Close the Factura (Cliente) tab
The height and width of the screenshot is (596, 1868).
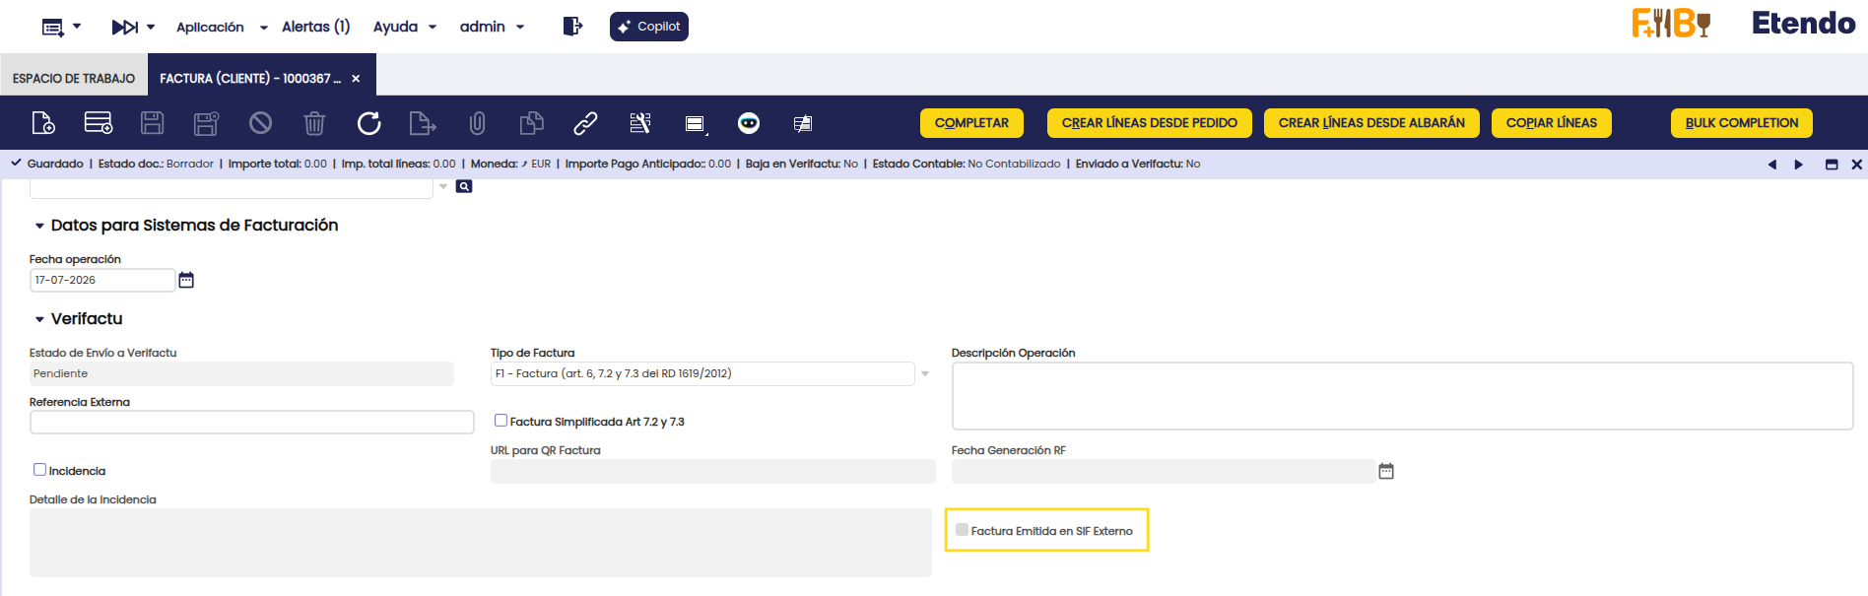coord(356,79)
